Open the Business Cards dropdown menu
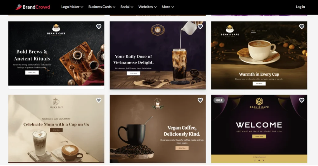The height and width of the screenshot is (166, 318). pos(102,7)
